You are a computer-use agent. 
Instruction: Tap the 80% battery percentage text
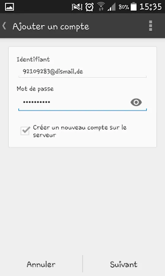124,7
